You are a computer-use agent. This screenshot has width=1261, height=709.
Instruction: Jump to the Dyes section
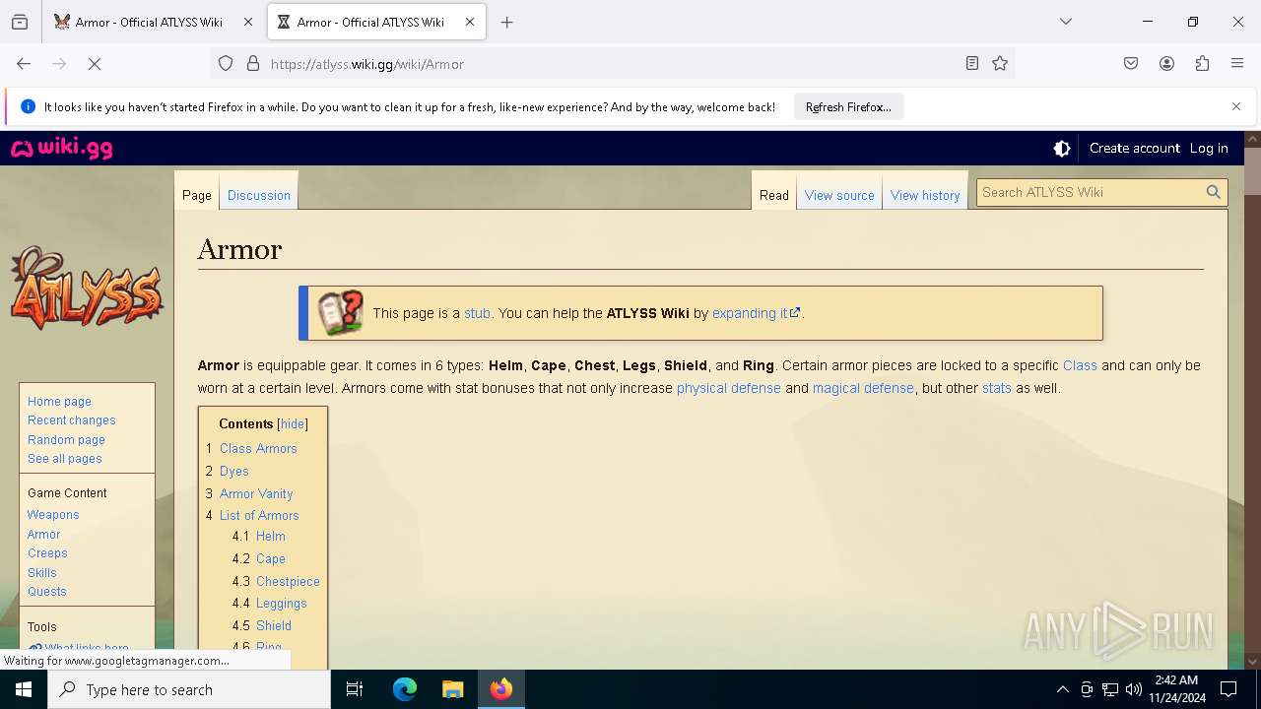pos(234,471)
